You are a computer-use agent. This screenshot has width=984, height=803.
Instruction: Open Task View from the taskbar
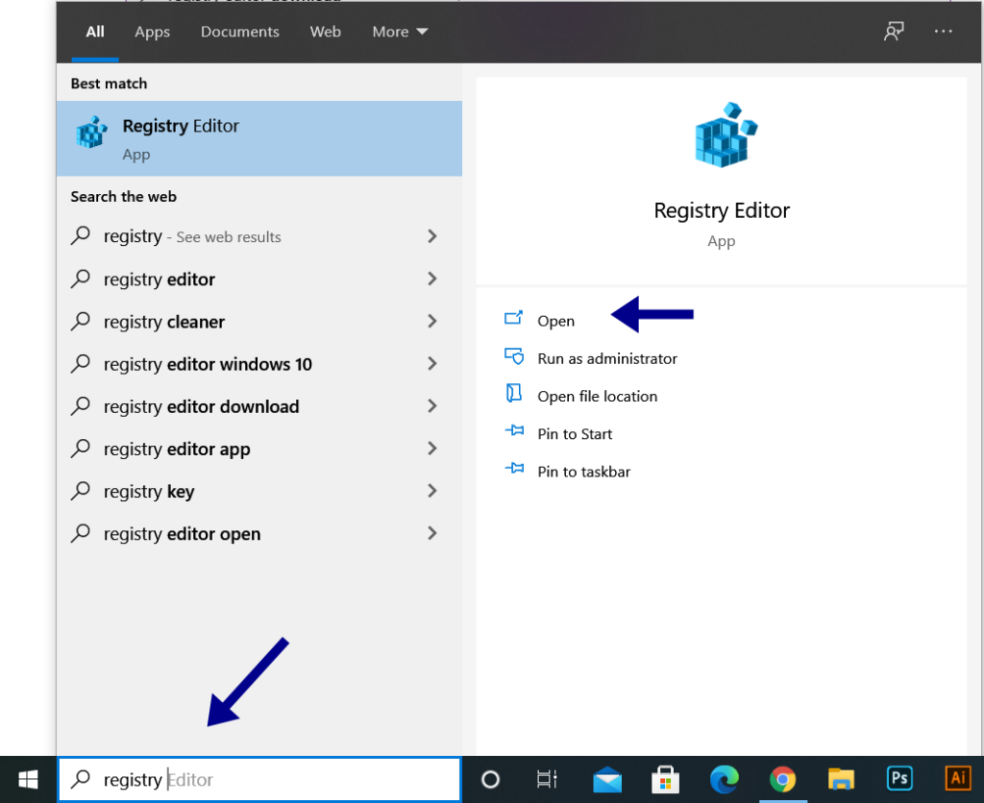point(547,779)
